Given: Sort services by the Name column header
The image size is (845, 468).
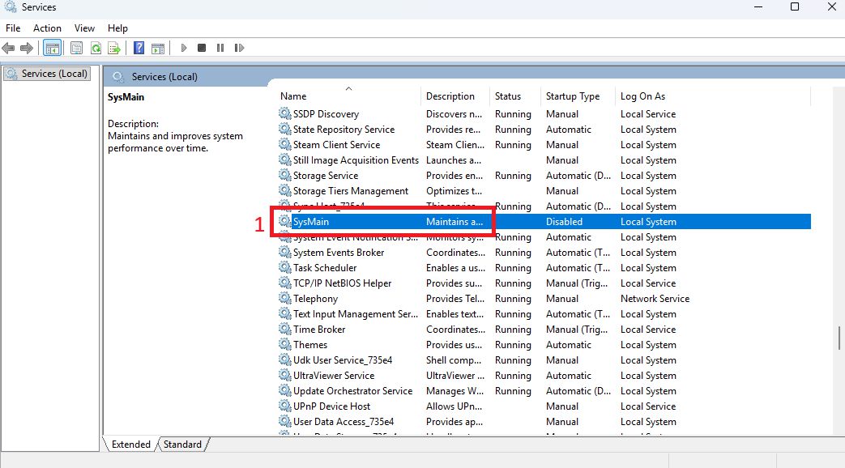Looking at the screenshot, I should coord(293,96).
